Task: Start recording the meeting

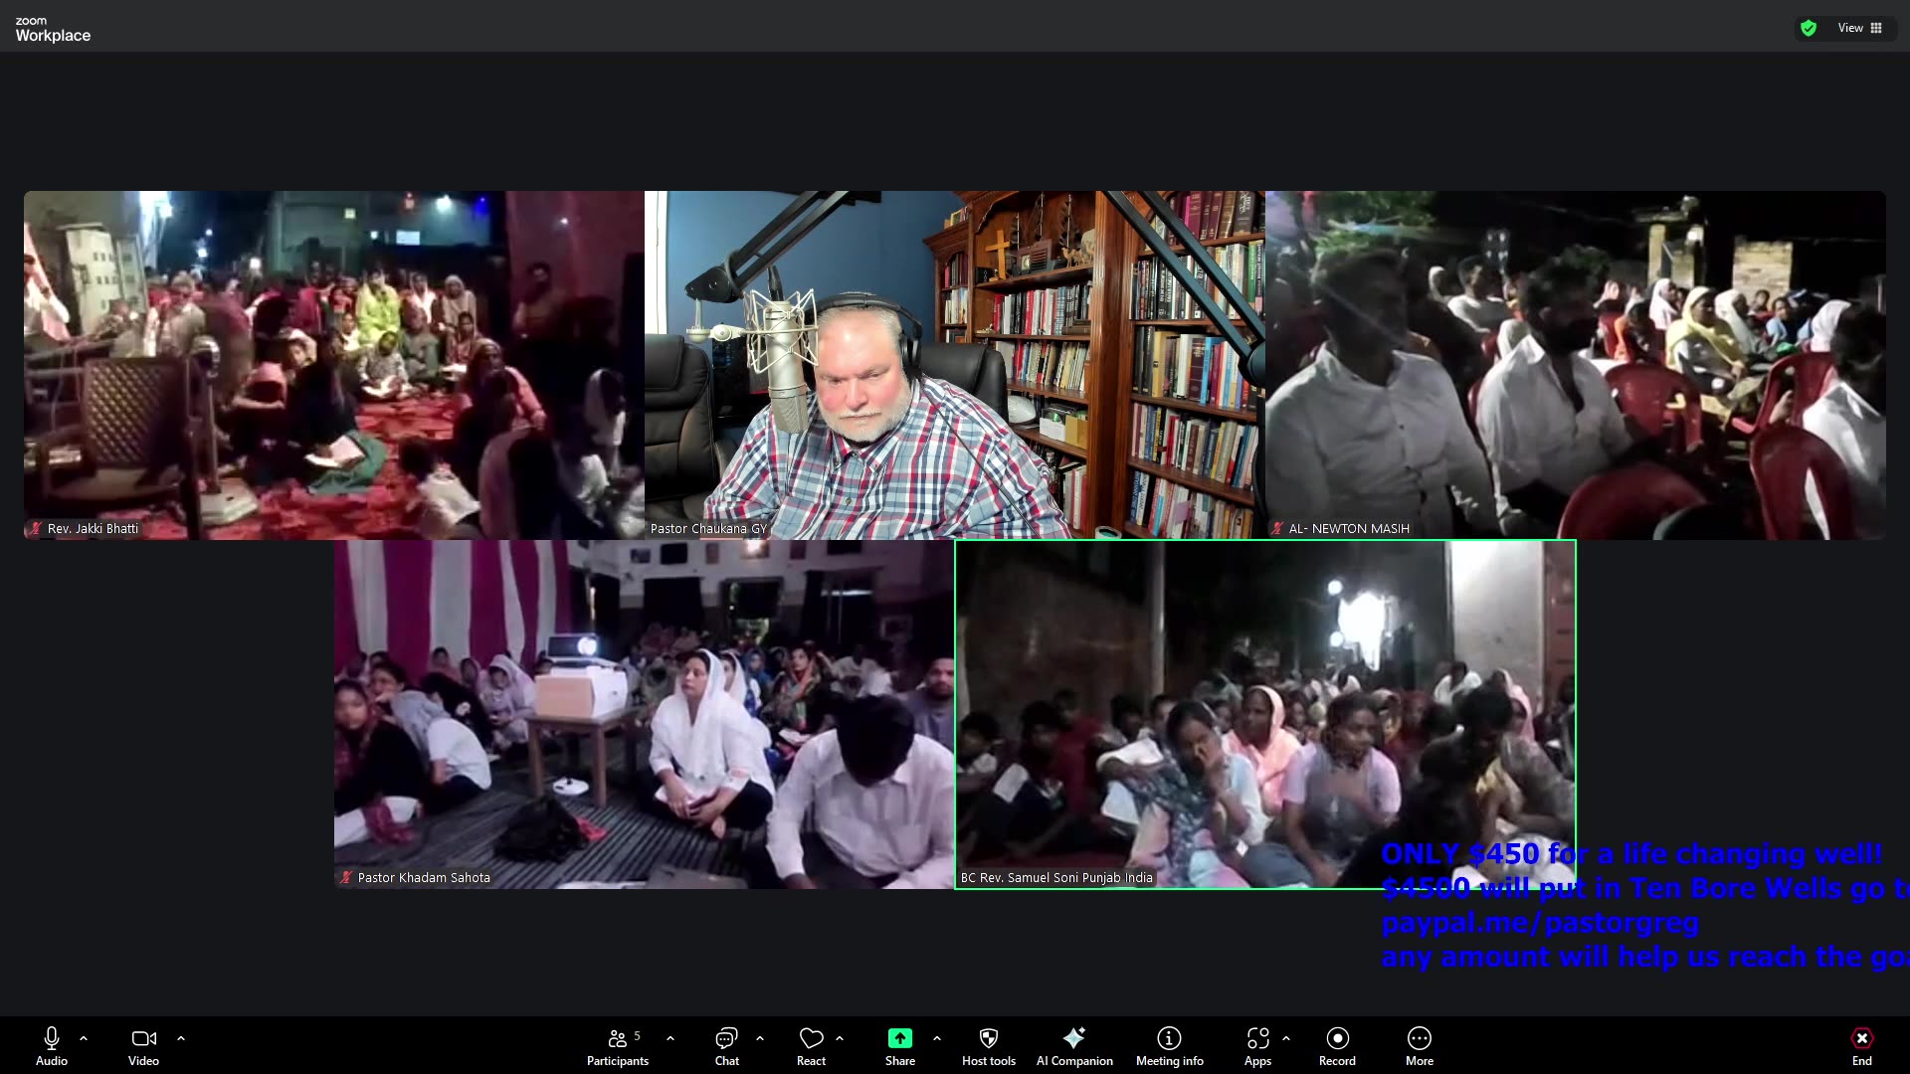Action: tap(1337, 1045)
